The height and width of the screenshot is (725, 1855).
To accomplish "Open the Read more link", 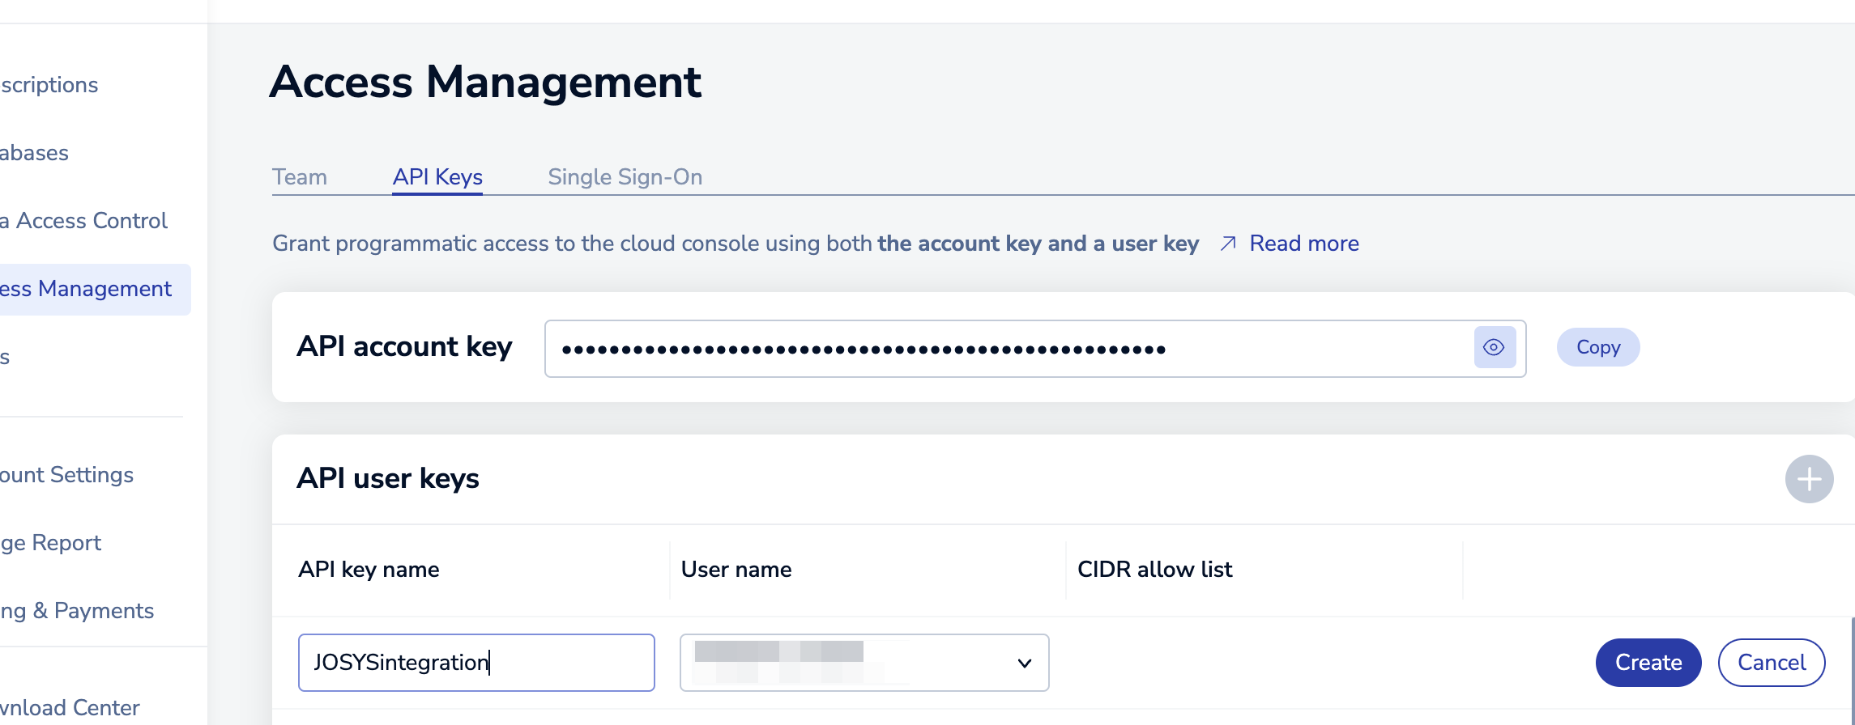I will 1303,244.
